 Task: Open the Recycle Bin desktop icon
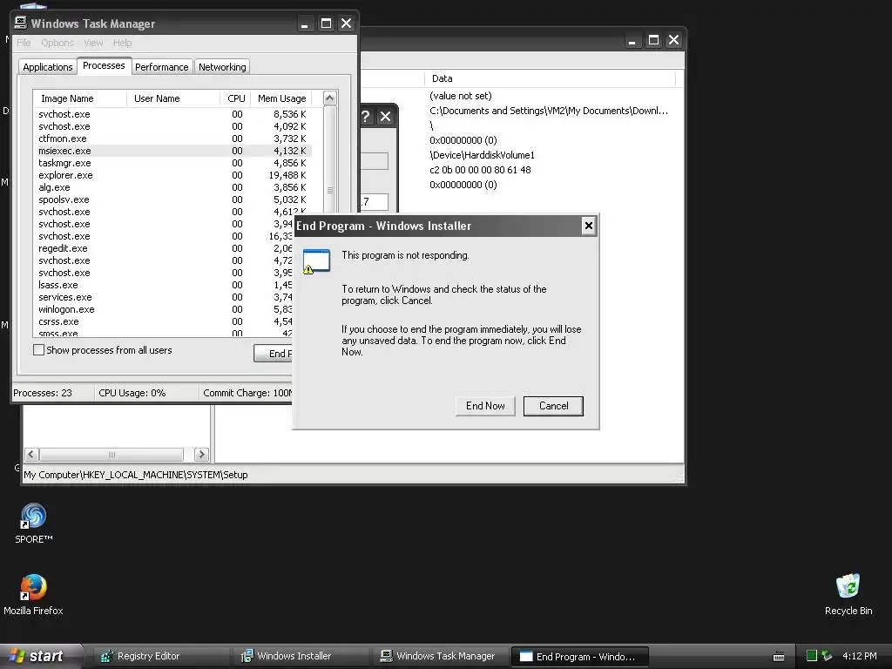tap(848, 594)
